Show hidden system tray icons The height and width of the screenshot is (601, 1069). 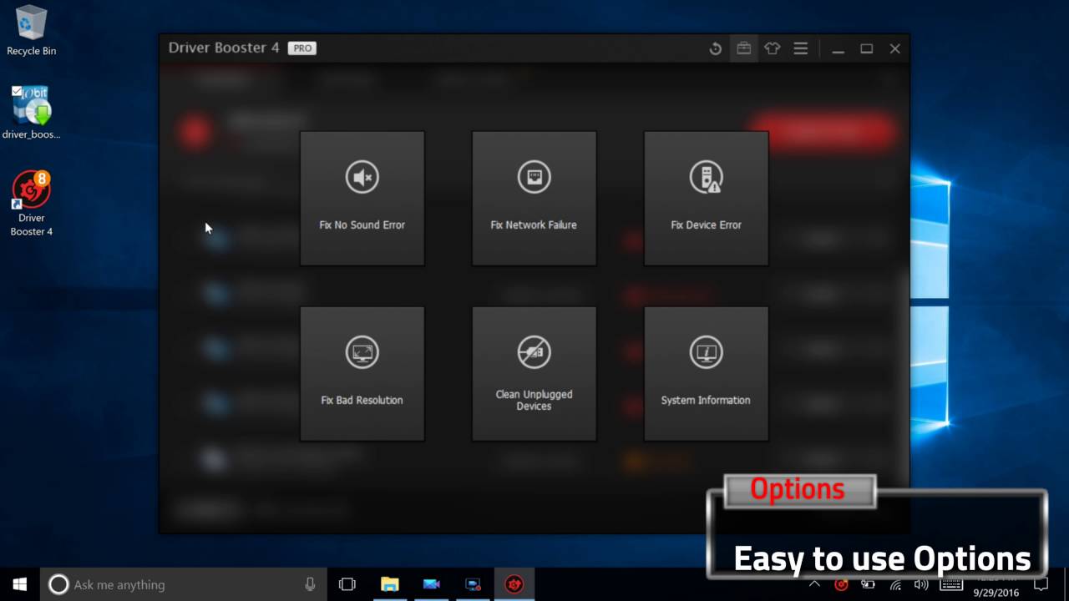point(814,584)
